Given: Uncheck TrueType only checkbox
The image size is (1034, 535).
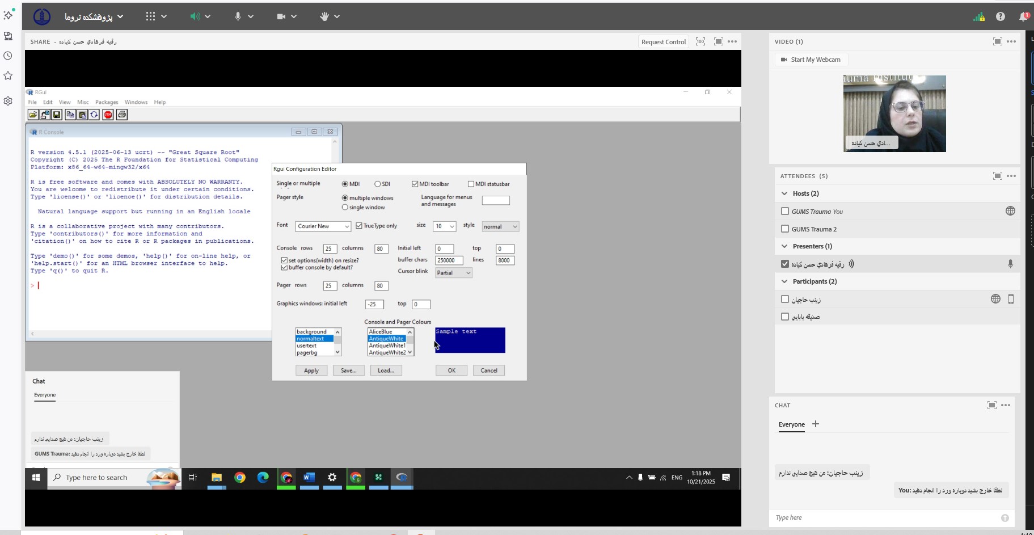Looking at the screenshot, I should [x=359, y=226].
